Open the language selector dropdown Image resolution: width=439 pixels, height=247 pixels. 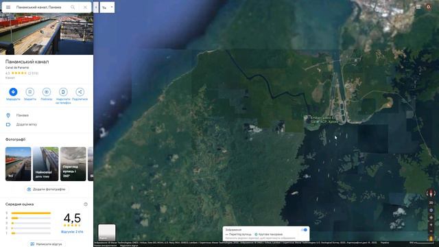107,8
